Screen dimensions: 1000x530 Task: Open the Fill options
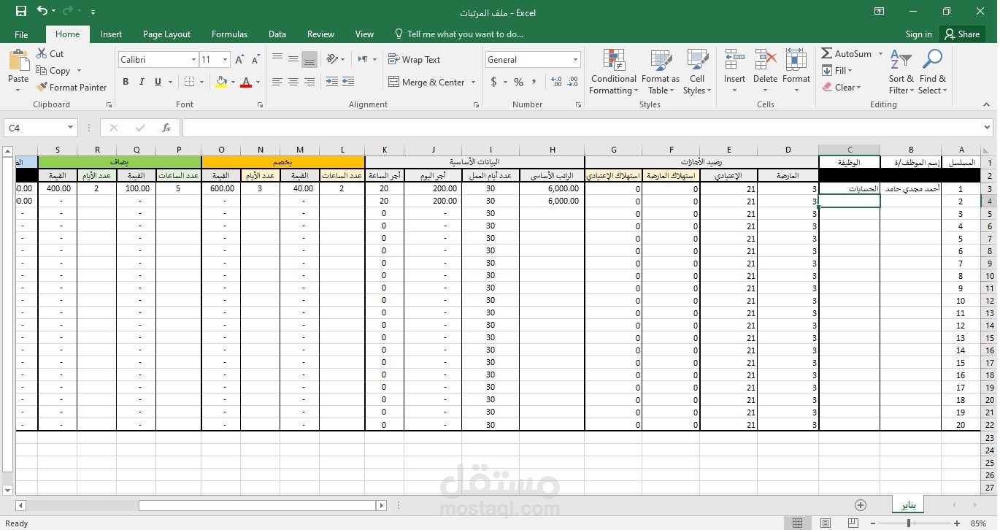pos(836,71)
